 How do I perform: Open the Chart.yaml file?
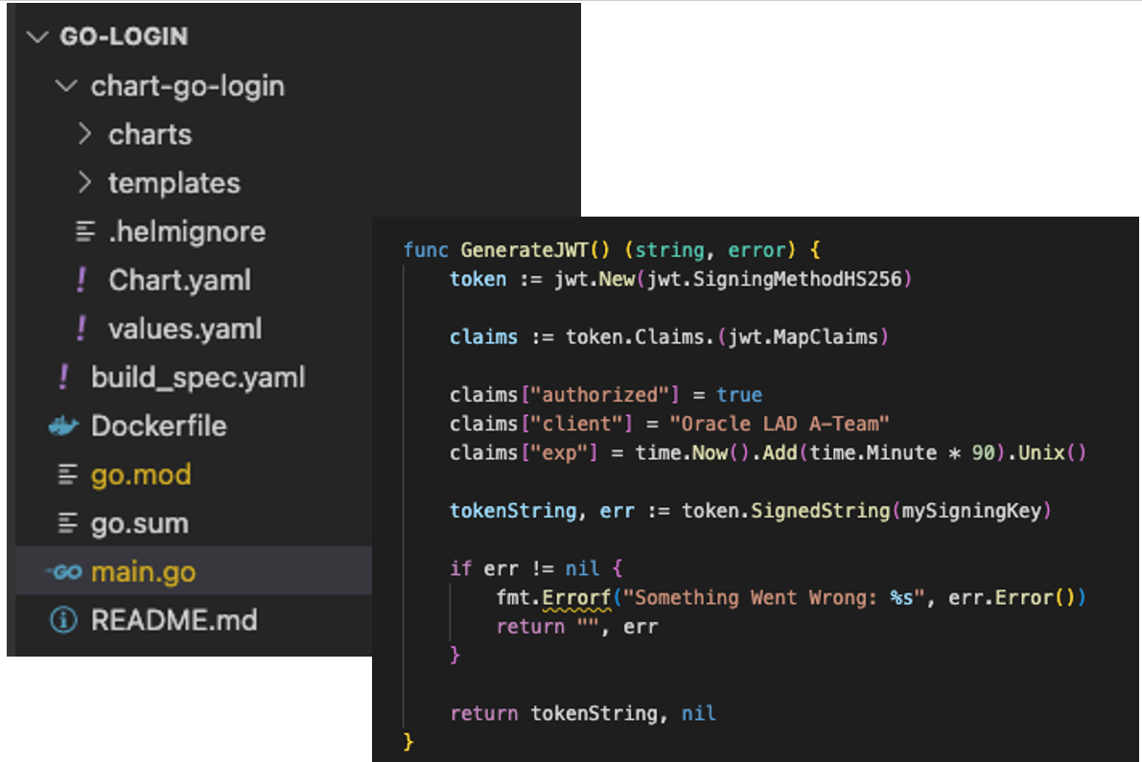tap(180, 280)
